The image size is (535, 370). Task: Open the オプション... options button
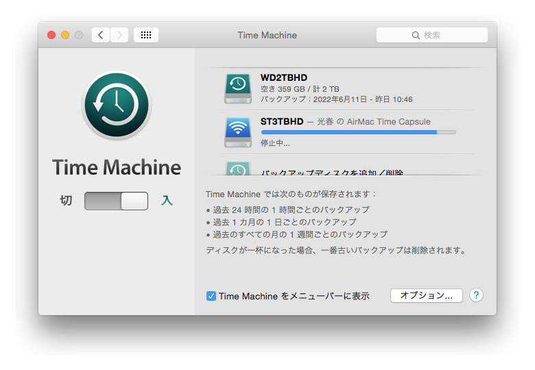click(x=426, y=295)
